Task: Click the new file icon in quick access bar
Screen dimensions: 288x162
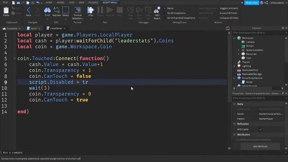Action: 13,3
